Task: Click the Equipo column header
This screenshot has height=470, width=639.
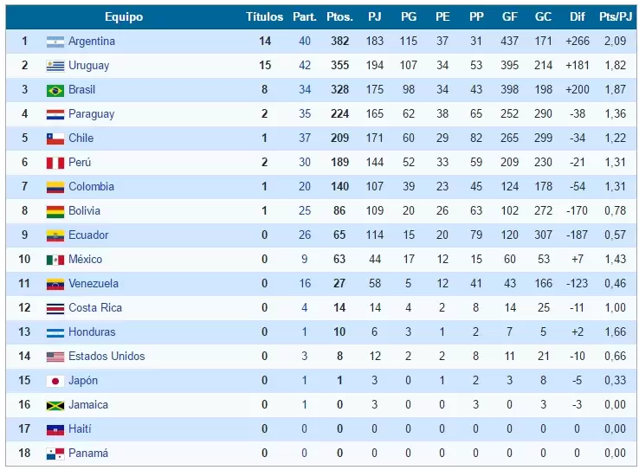Action: tap(124, 17)
